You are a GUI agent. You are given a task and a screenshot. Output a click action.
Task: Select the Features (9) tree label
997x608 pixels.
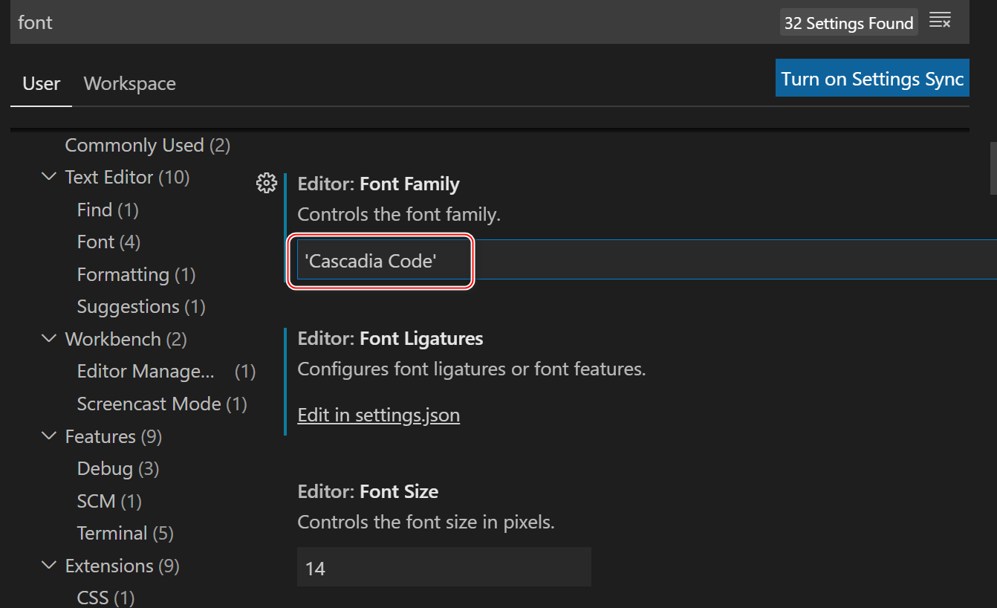click(x=114, y=436)
